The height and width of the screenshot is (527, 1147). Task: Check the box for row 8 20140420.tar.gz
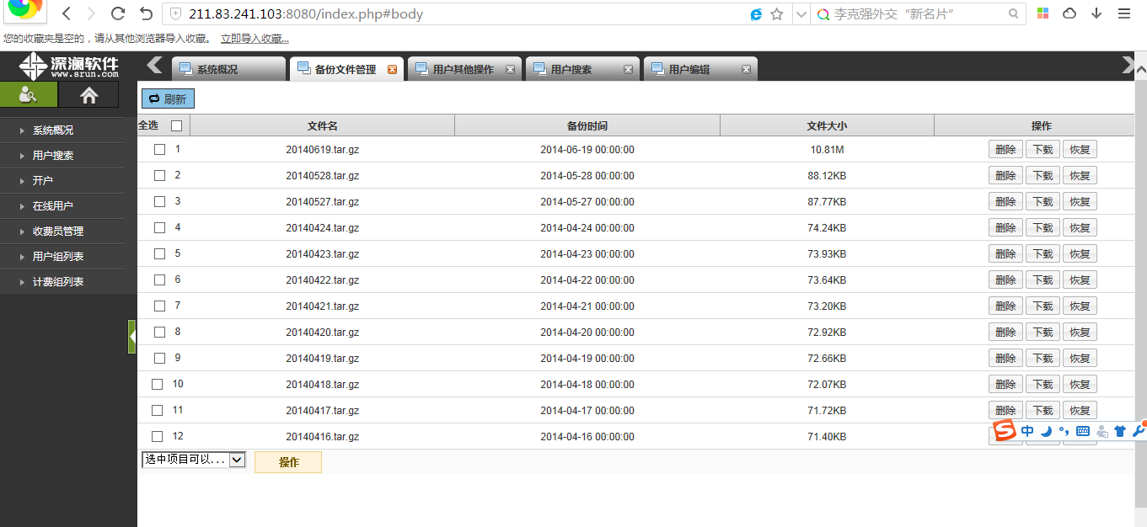(159, 333)
